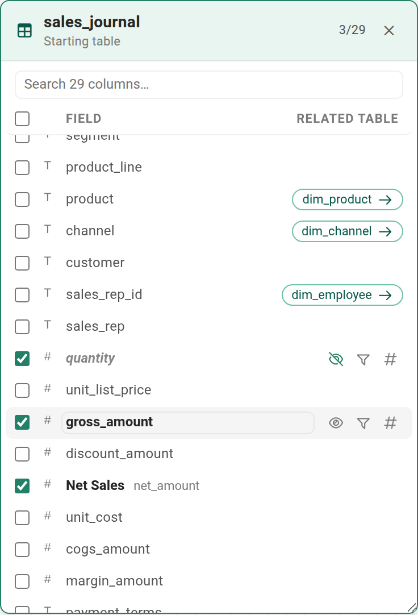Click the number type icon for Net Sales
The image size is (418, 615).
[47, 484]
